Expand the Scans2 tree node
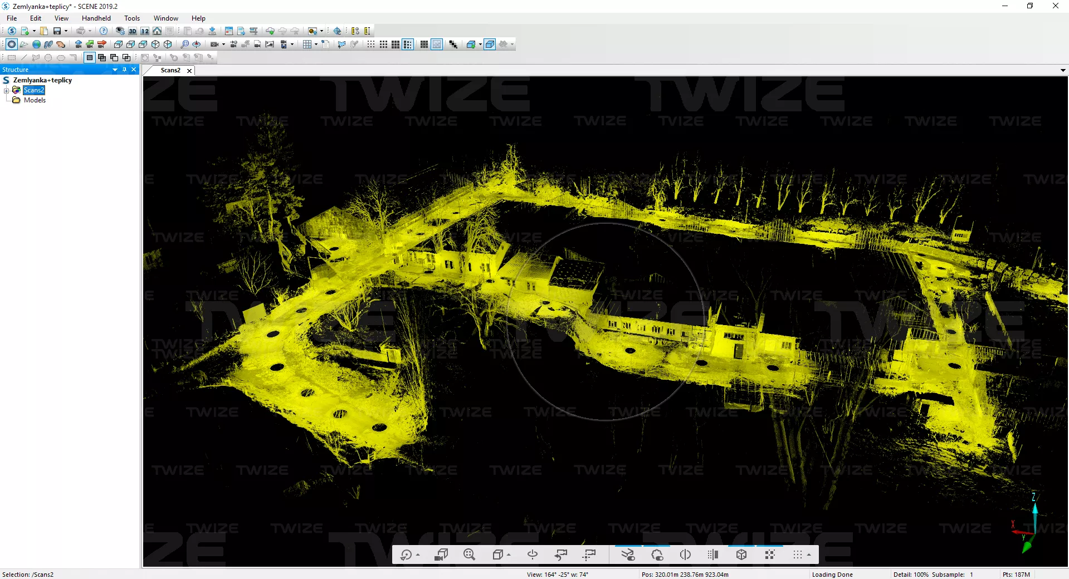The image size is (1069, 579). tap(6, 90)
